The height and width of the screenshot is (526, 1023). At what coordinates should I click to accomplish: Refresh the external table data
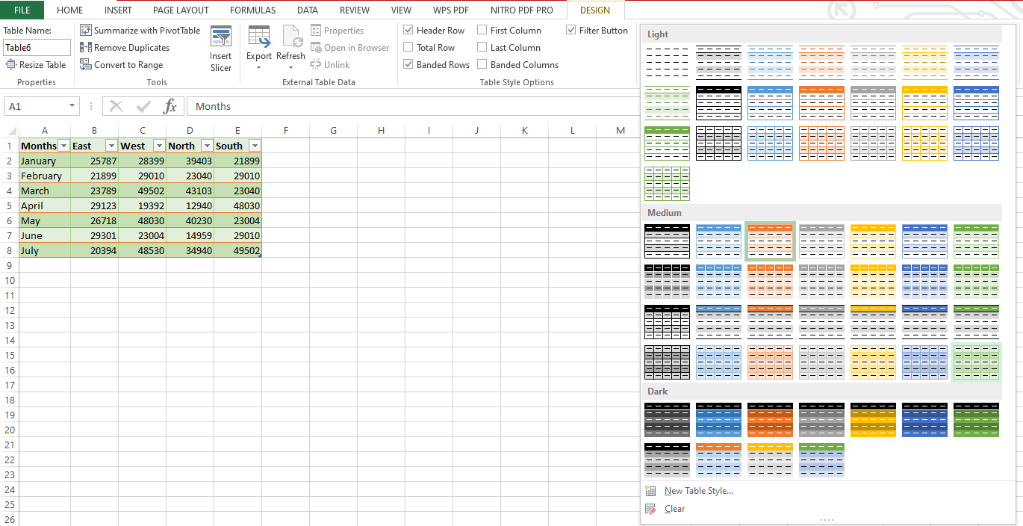291,47
